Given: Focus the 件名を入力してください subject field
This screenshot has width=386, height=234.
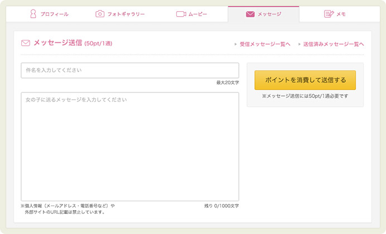Looking at the screenshot, I should pos(130,70).
